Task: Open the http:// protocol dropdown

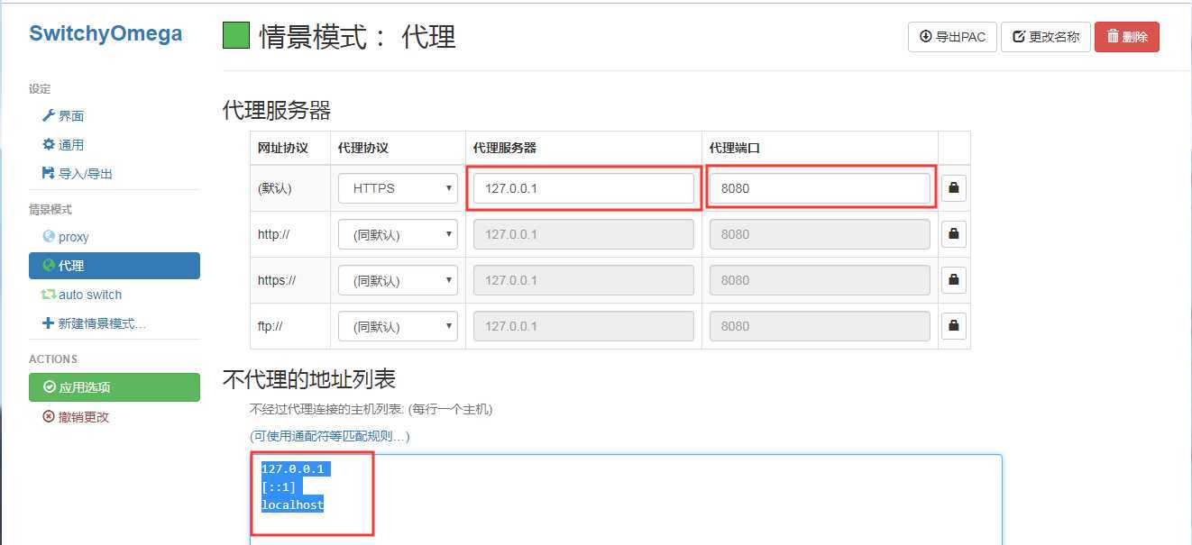Action: pos(399,234)
